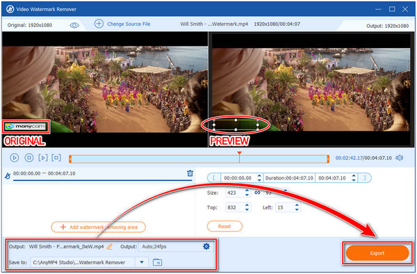This screenshot has width=417, height=274.
Task: Open Change Source File link
Action: pyautogui.click(x=129, y=24)
